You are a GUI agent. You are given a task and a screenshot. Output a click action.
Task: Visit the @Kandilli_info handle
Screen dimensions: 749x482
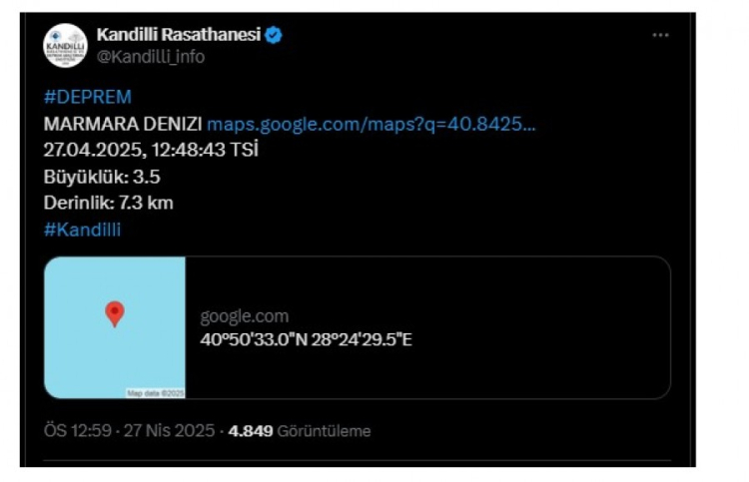(150, 57)
